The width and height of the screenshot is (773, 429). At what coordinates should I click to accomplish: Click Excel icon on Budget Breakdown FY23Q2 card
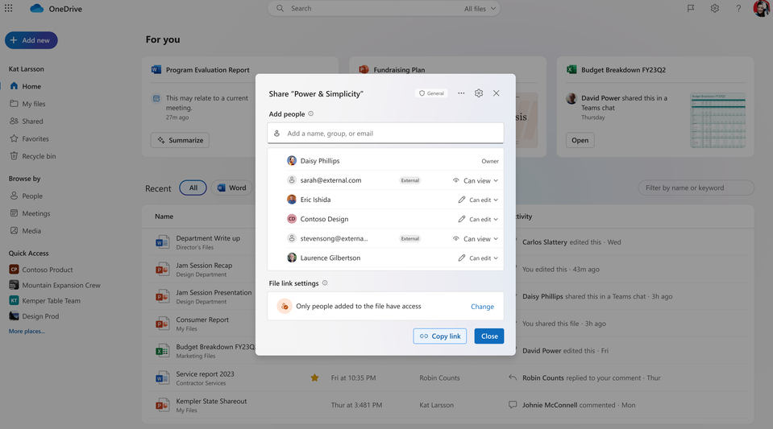(x=571, y=69)
